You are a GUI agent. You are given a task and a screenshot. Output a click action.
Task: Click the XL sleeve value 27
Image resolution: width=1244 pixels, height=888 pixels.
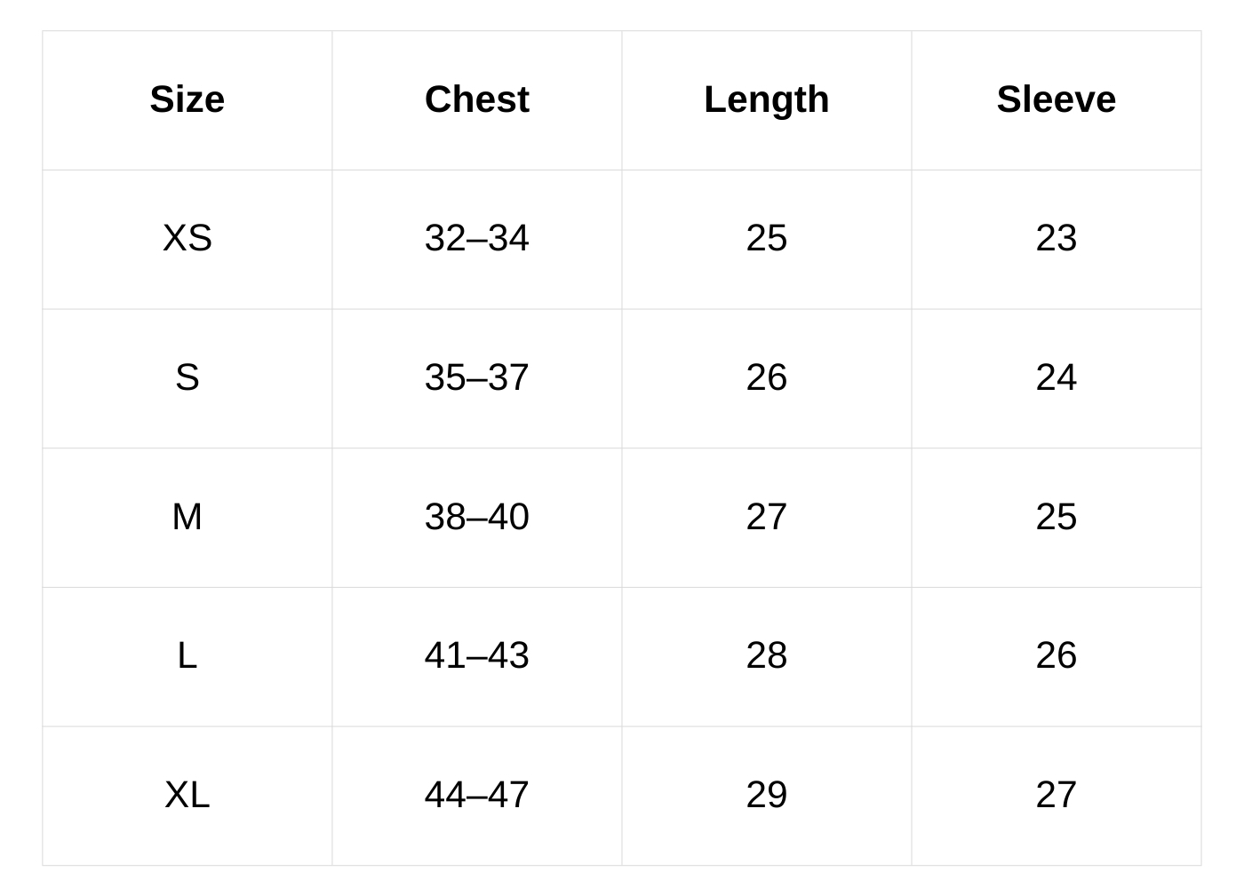tap(1056, 795)
